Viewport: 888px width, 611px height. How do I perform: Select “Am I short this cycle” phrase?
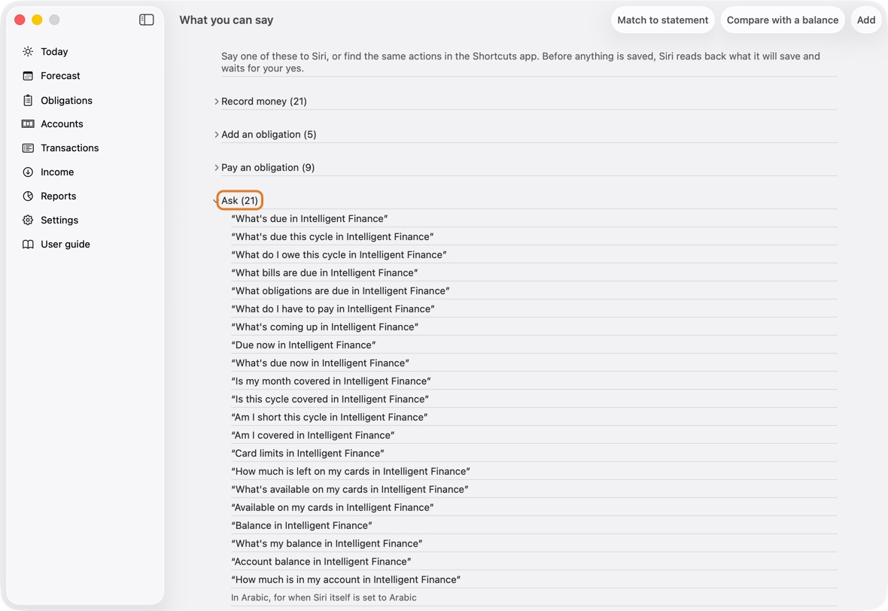tap(329, 418)
